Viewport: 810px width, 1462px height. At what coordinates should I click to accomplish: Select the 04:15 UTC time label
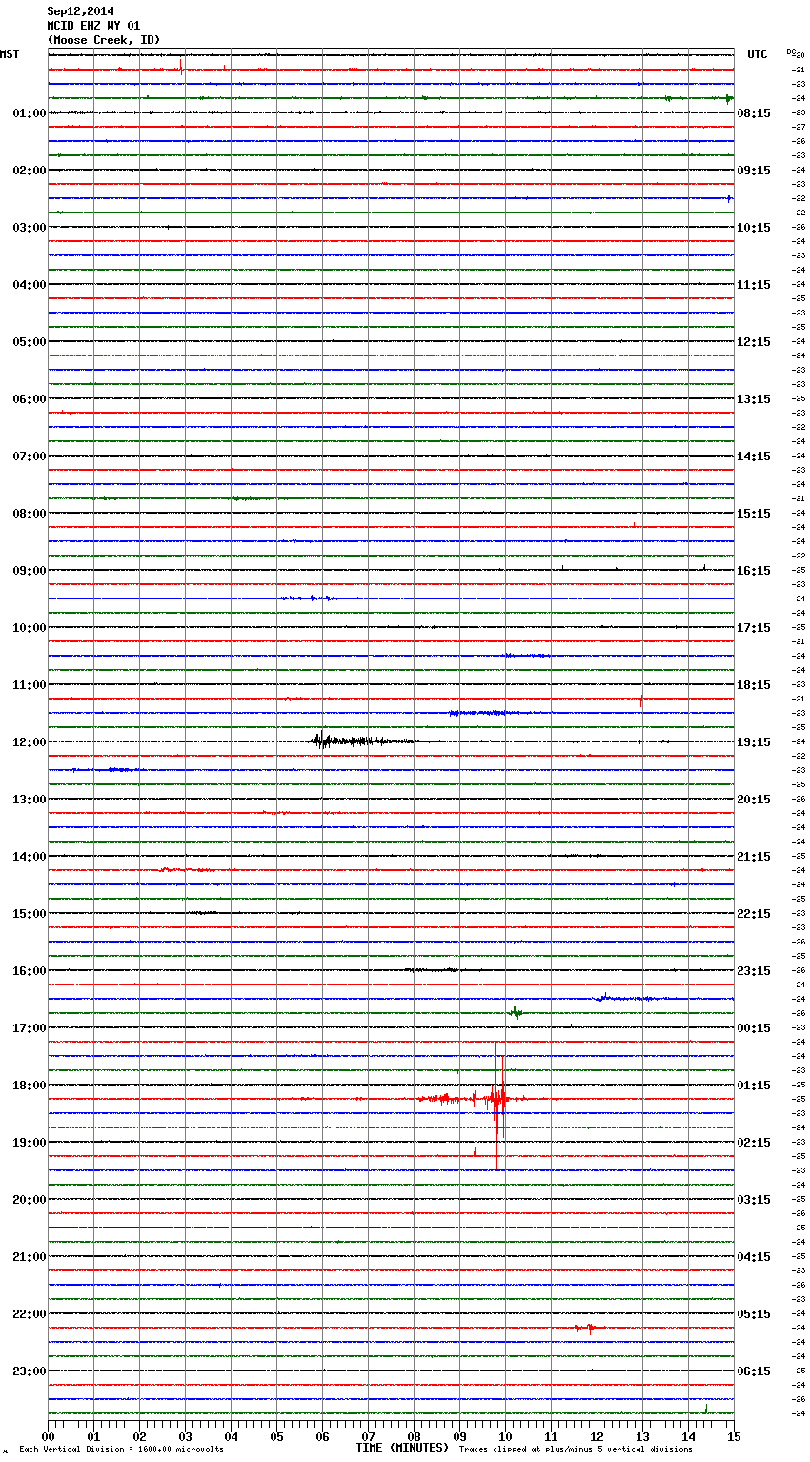pyautogui.click(x=754, y=1257)
